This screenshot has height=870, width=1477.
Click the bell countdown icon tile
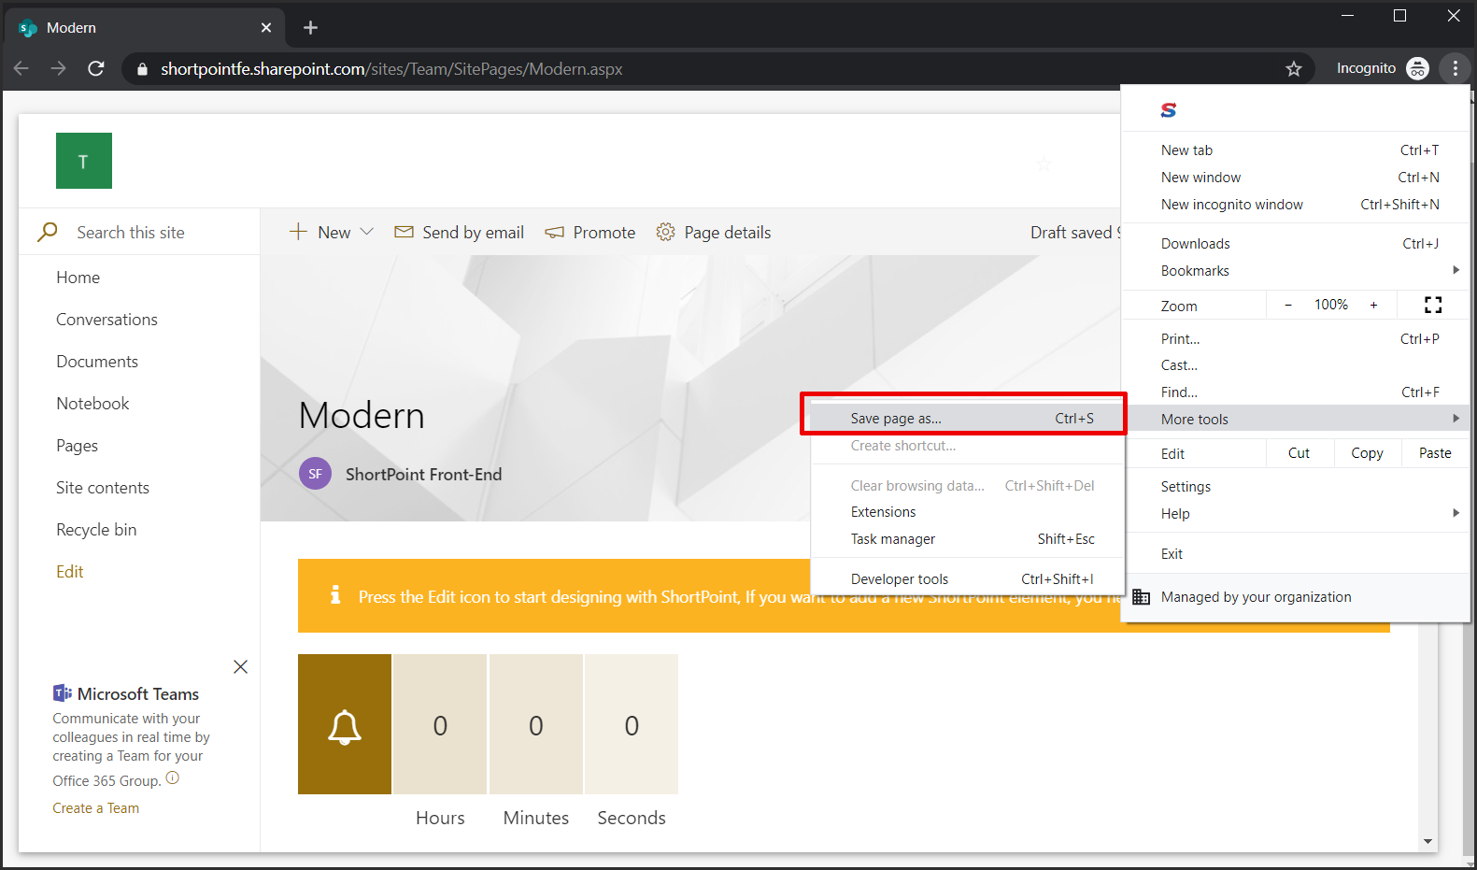(345, 724)
